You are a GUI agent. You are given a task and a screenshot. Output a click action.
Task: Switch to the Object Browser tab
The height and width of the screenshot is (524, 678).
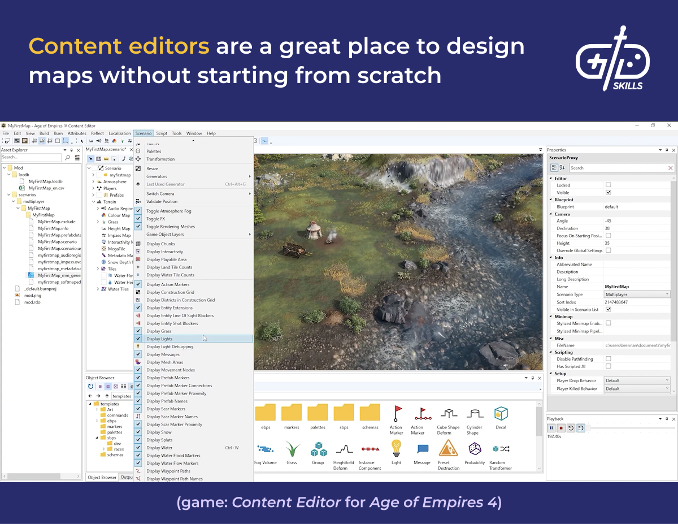click(102, 478)
